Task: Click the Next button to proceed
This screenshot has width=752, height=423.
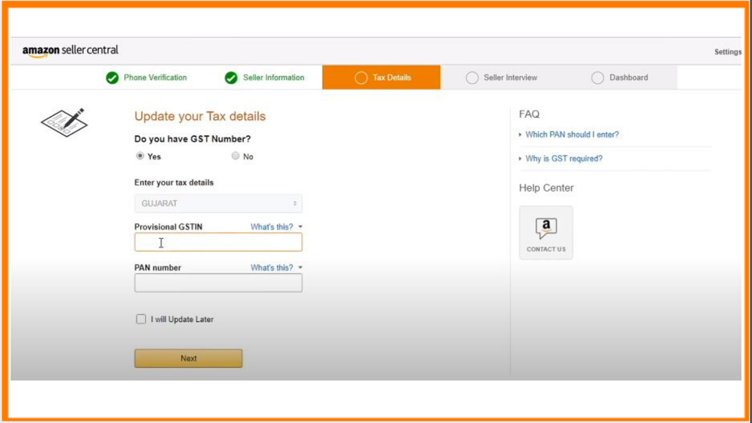Action: 188,358
